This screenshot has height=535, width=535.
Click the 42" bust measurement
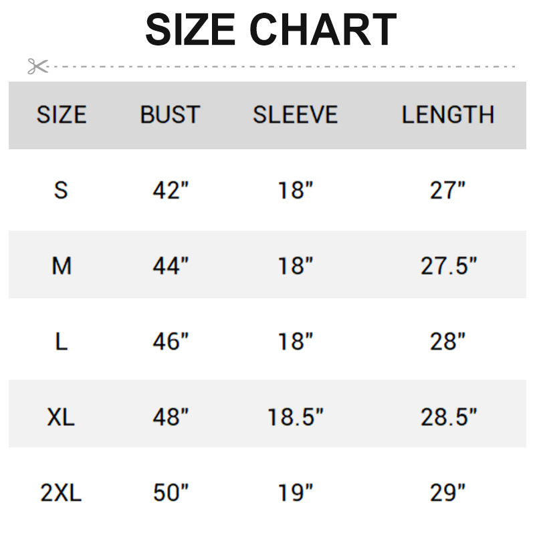tap(171, 191)
